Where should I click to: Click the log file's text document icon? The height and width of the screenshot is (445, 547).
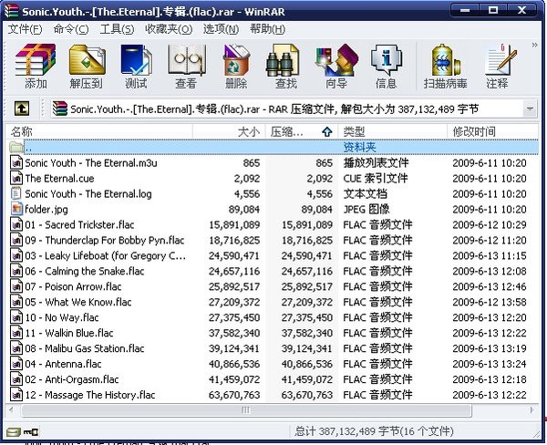(x=16, y=193)
